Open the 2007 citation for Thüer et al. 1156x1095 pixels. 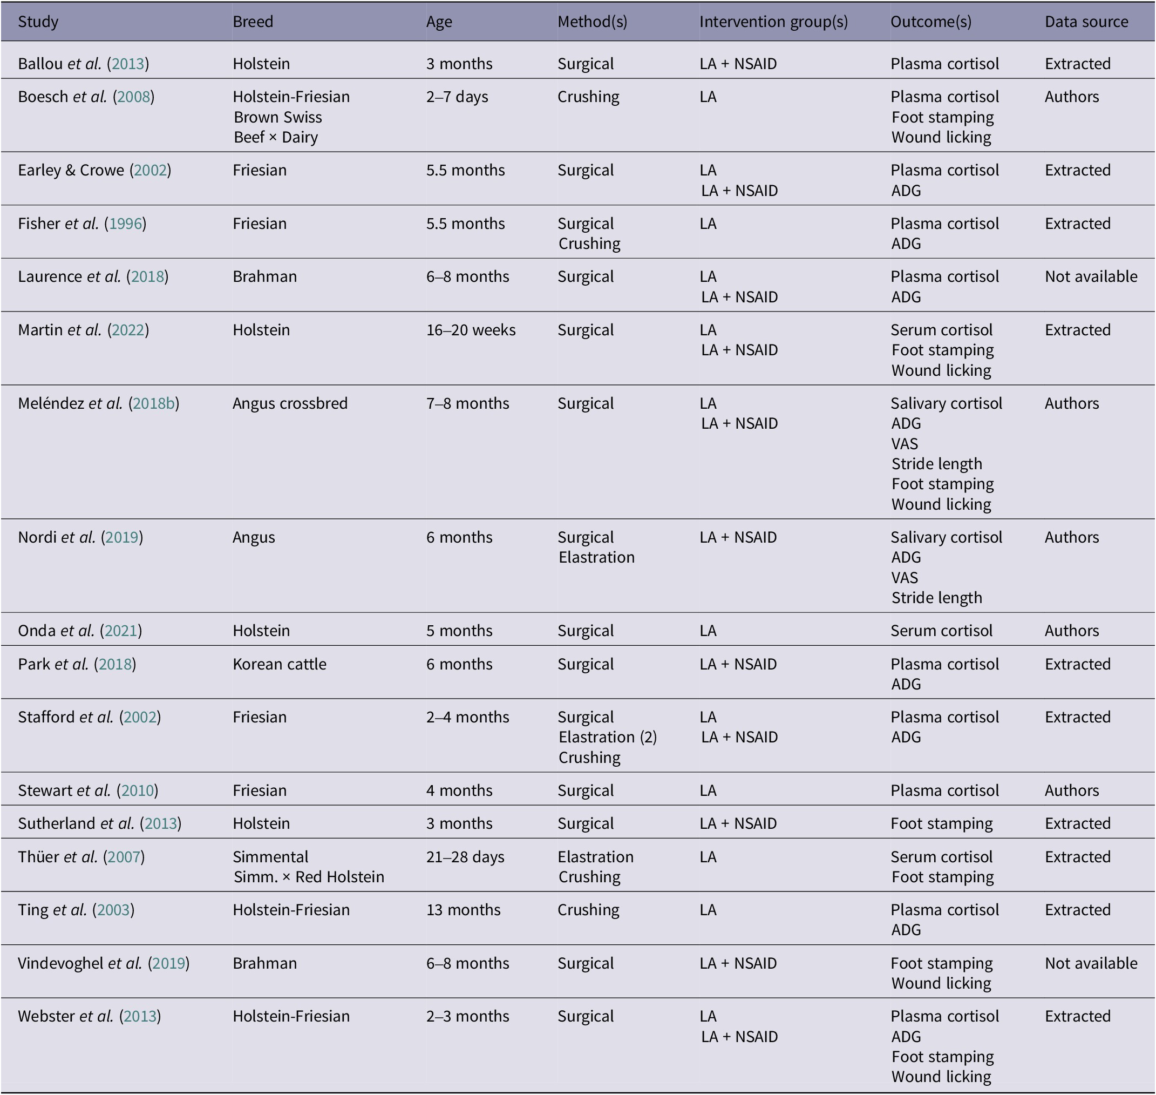click(124, 857)
